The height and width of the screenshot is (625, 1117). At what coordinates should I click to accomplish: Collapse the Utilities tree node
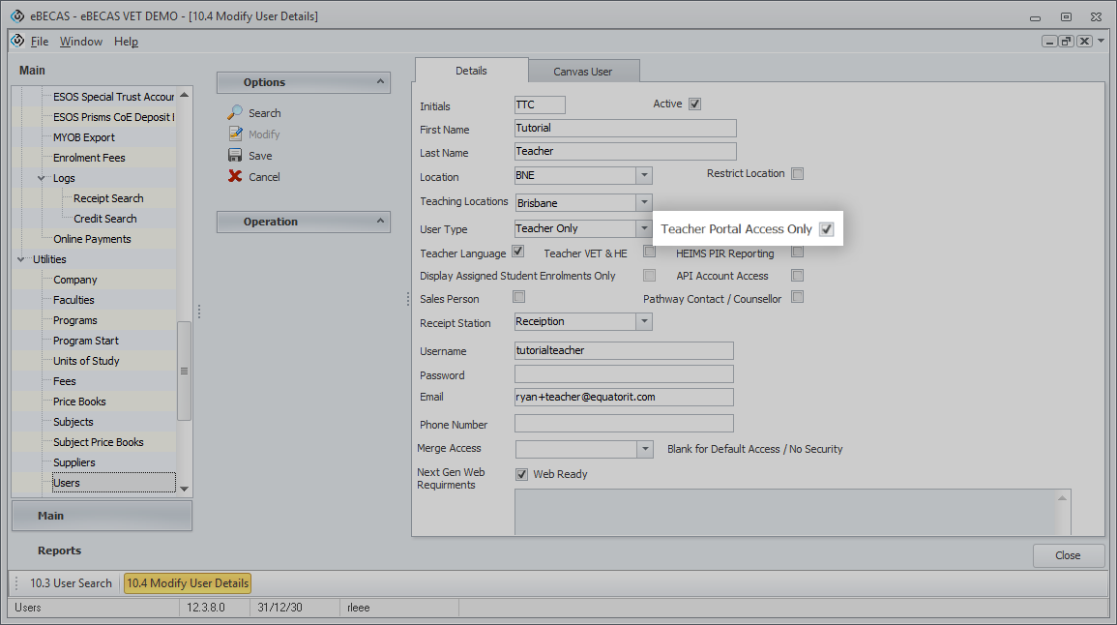(21, 259)
